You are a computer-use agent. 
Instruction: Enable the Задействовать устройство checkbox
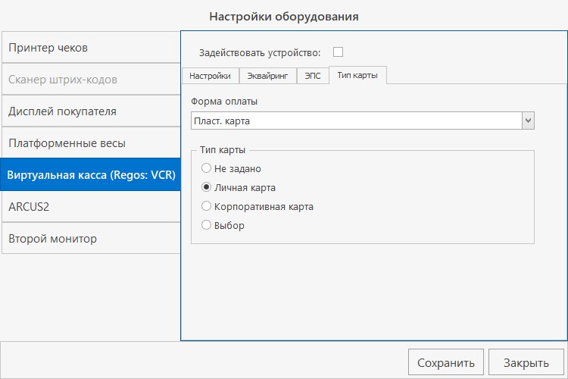339,52
